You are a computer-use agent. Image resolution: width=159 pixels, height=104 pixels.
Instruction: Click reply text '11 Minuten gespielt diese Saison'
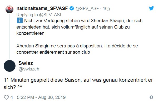click(x=42, y=80)
